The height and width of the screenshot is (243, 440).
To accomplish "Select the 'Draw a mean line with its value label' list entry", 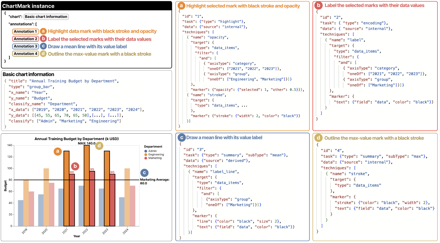I will (87, 47).
